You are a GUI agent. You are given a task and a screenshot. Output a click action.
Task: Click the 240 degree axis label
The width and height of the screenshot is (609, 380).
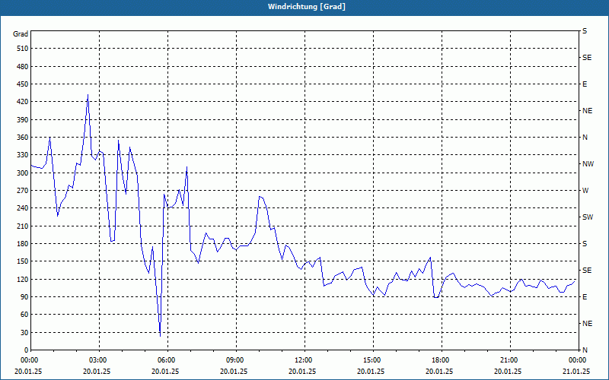point(23,208)
